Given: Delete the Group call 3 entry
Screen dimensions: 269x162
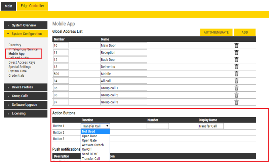Looking at the screenshot, I should pyautogui.click(x=236, y=102).
